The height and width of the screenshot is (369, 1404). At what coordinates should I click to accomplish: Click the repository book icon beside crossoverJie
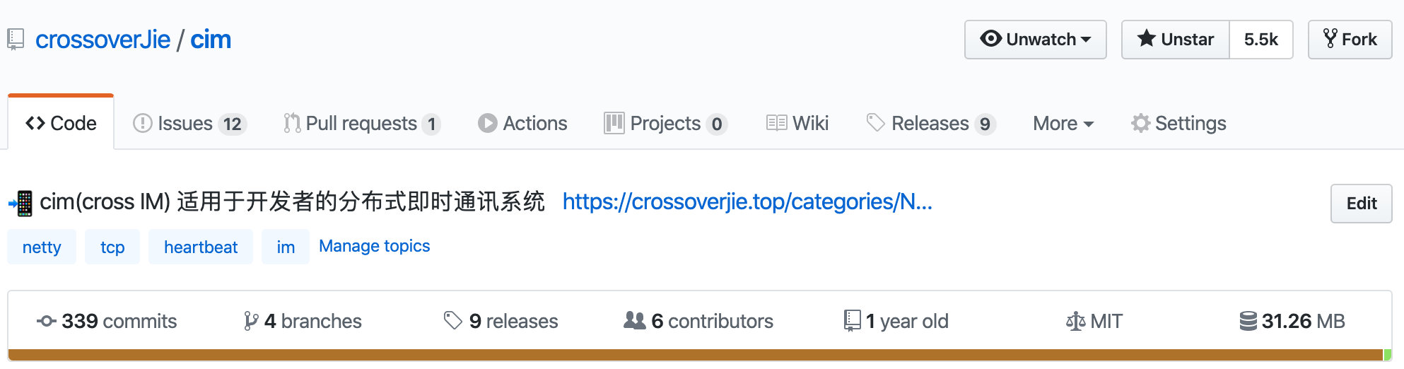point(16,40)
